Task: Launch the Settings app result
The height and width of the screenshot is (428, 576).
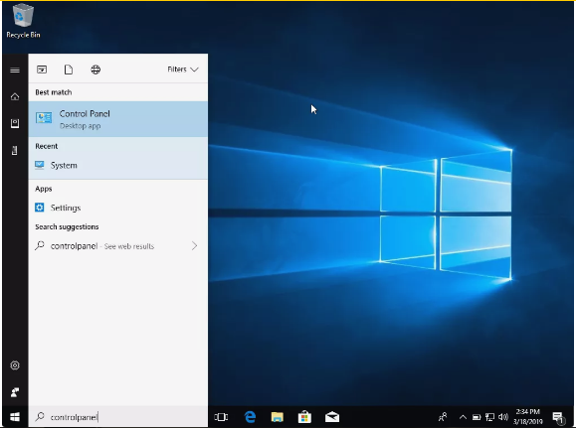Action: click(118, 208)
